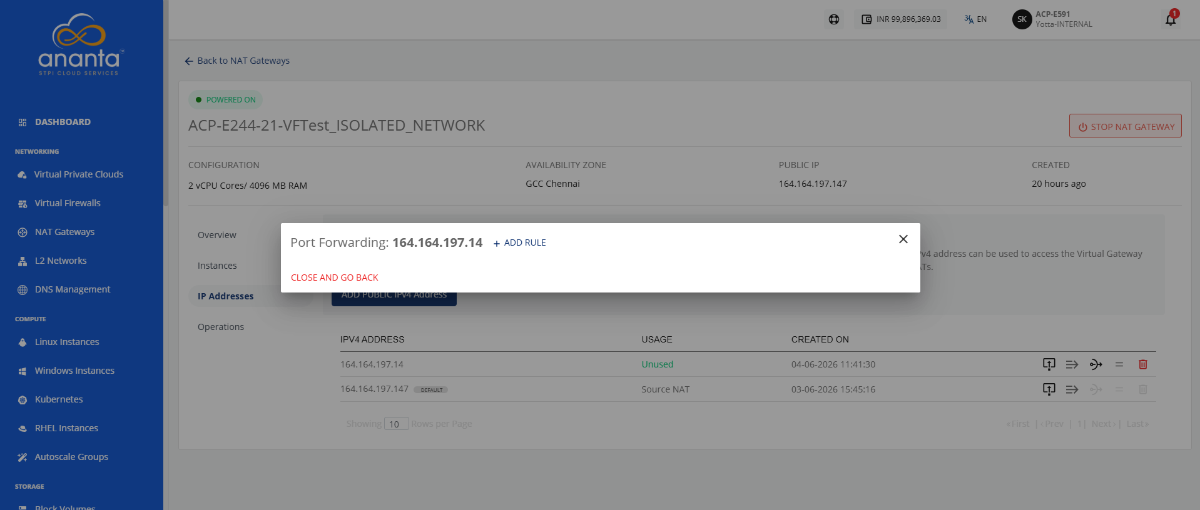Go back to NAT Gateways
Screen dimensions: 1200x510
click(237, 61)
